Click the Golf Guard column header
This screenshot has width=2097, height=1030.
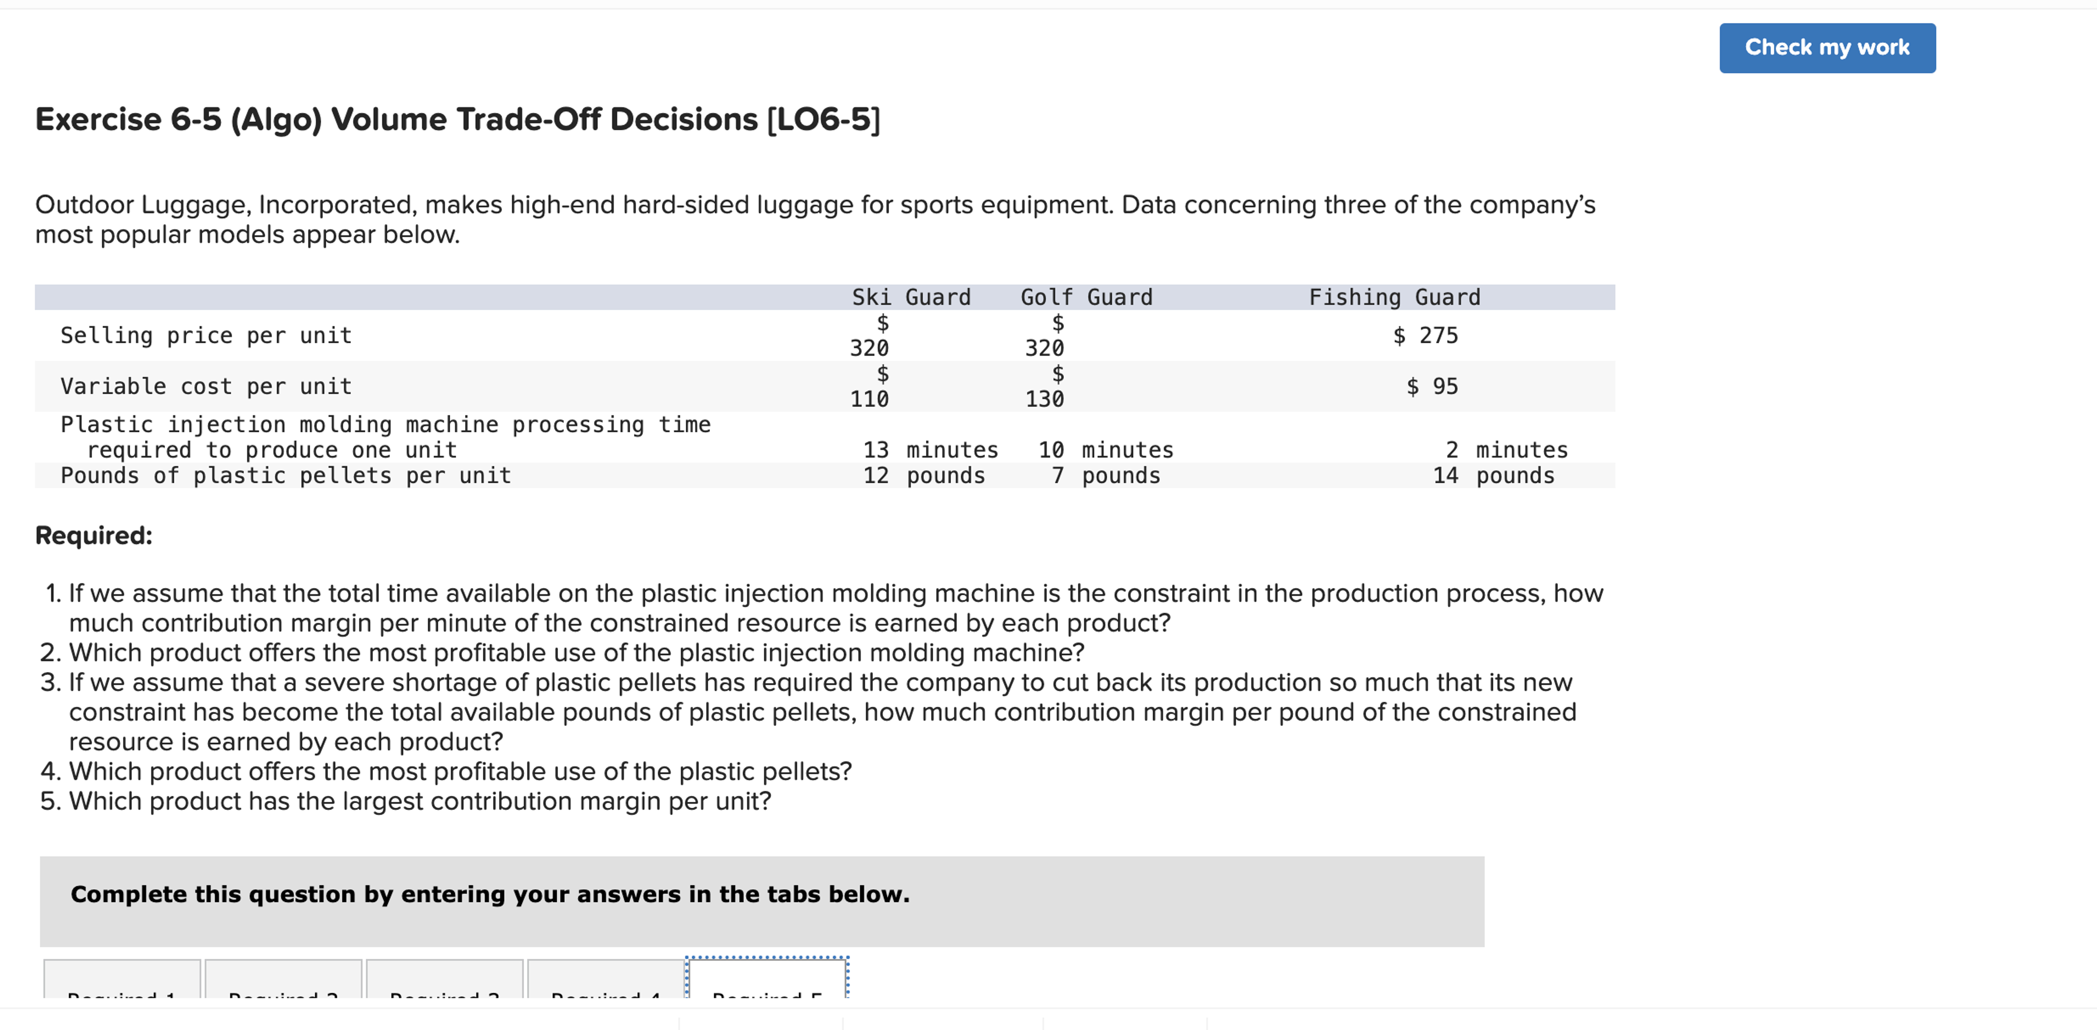[1087, 296]
